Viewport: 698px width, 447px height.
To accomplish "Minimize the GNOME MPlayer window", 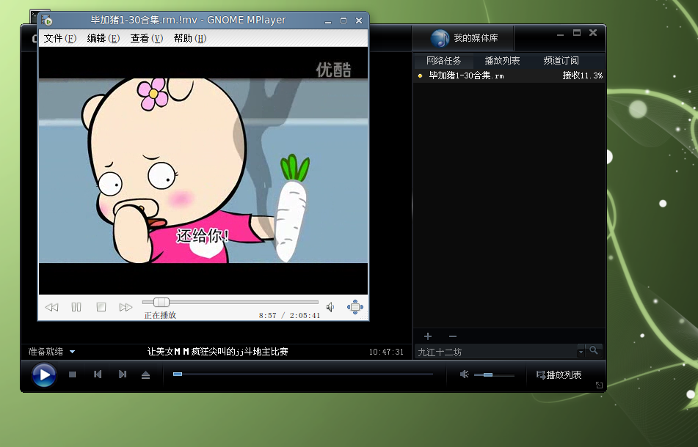I will click(x=328, y=21).
